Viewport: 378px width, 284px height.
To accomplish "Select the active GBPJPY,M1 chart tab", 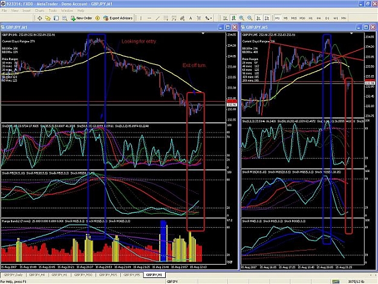I will pos(154,275).
